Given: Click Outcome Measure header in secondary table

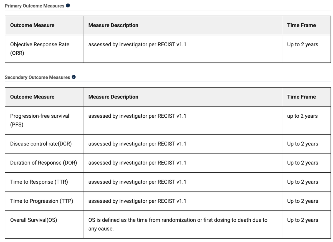Looking at the screenshot, I should coord(44,97).
